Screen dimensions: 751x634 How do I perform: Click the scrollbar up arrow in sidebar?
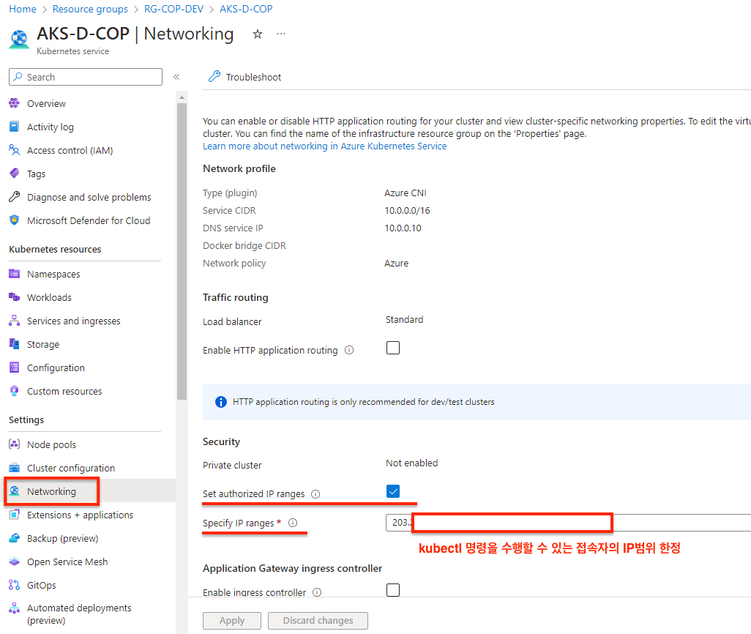(x=182, y=97)
